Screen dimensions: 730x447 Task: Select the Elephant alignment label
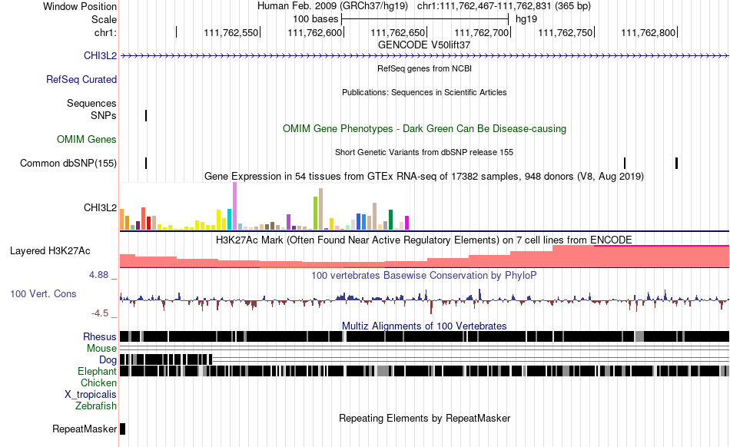[97, 372]
